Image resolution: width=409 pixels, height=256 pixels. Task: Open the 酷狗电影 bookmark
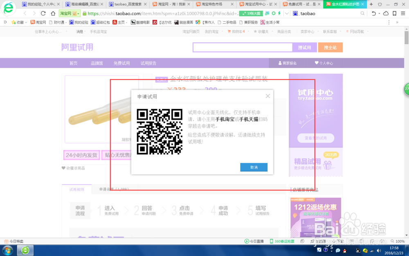pyautogui.click(x=140, y=22)
